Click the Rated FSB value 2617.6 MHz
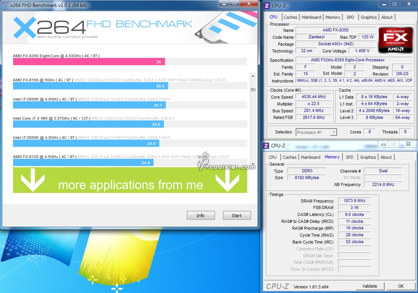 314,117
